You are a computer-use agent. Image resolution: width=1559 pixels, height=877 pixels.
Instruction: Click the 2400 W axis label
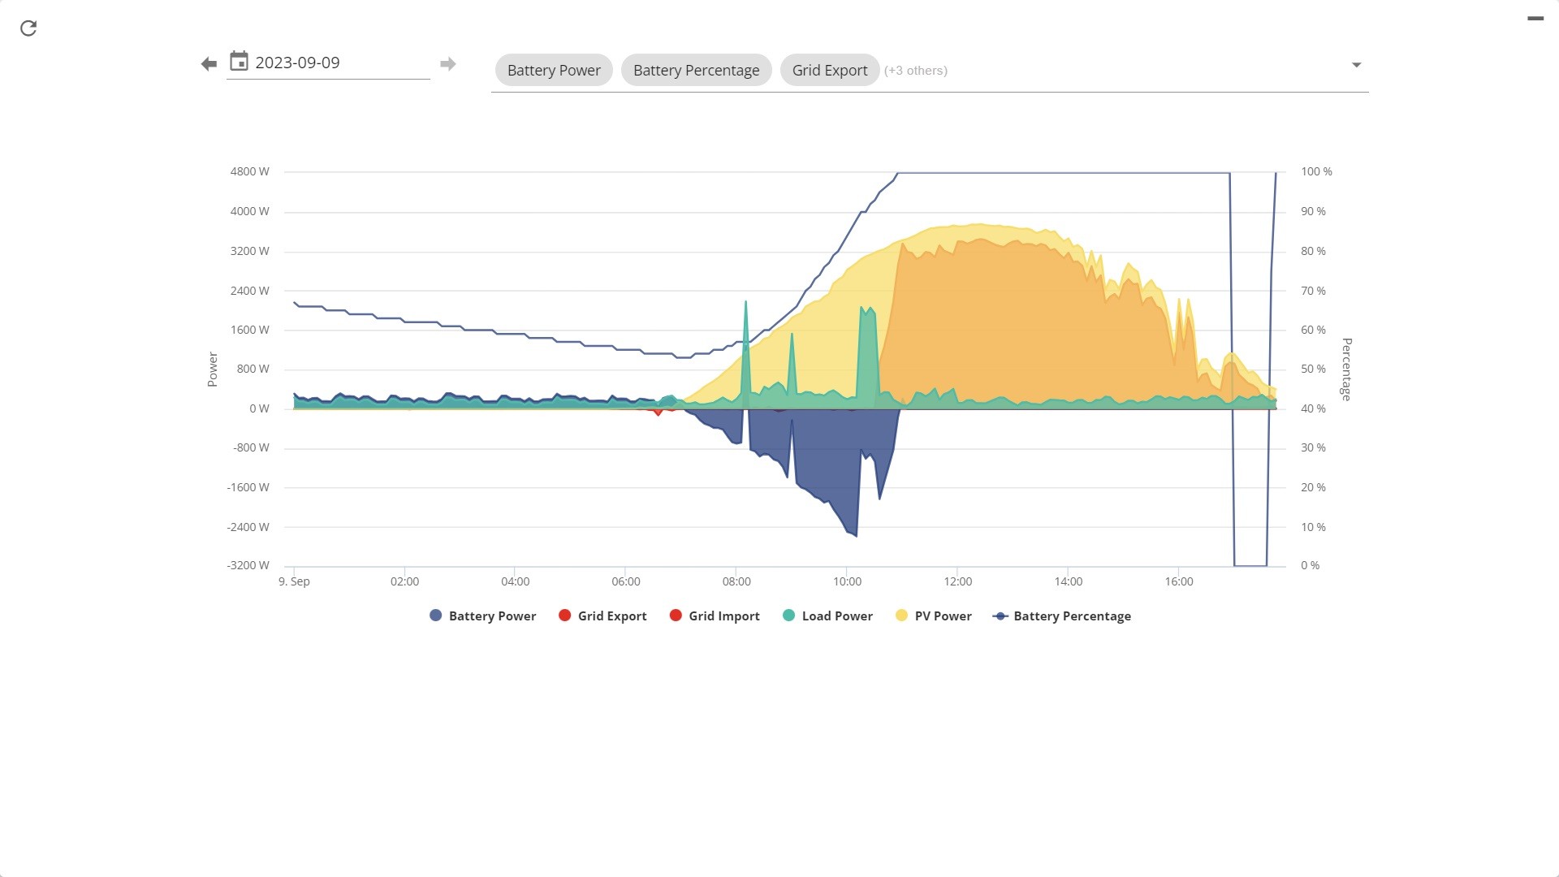249,291
